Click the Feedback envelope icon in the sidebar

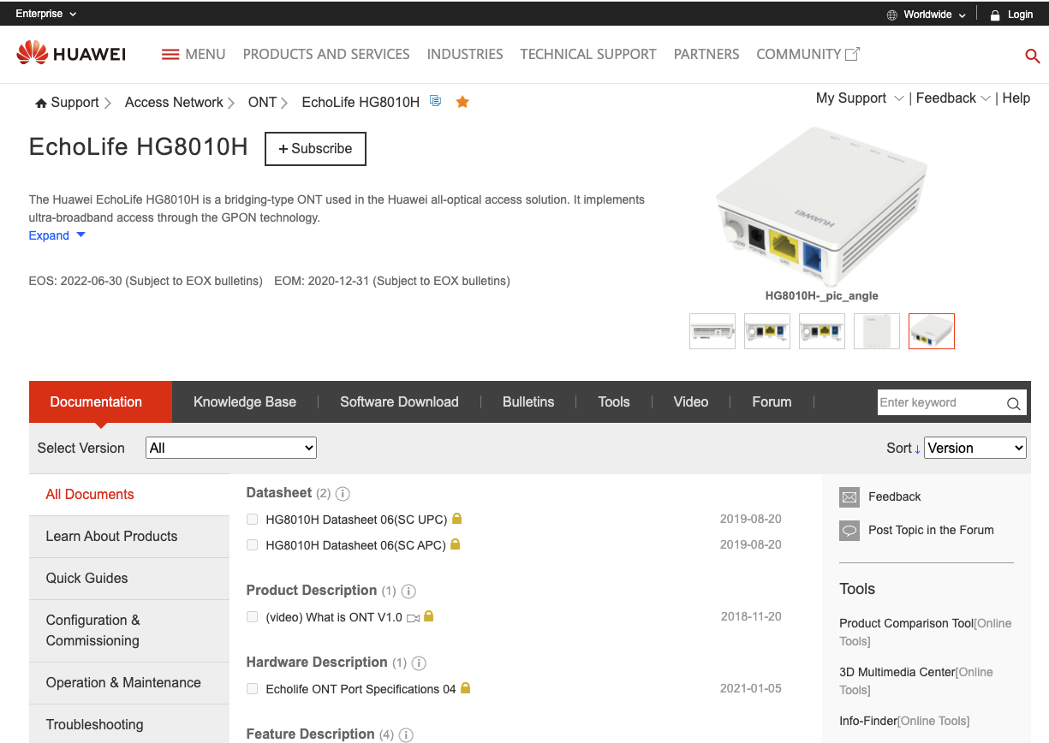tap(849, 496)
